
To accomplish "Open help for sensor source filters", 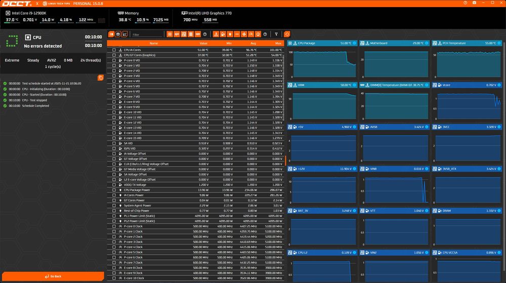I will [205, 34].
